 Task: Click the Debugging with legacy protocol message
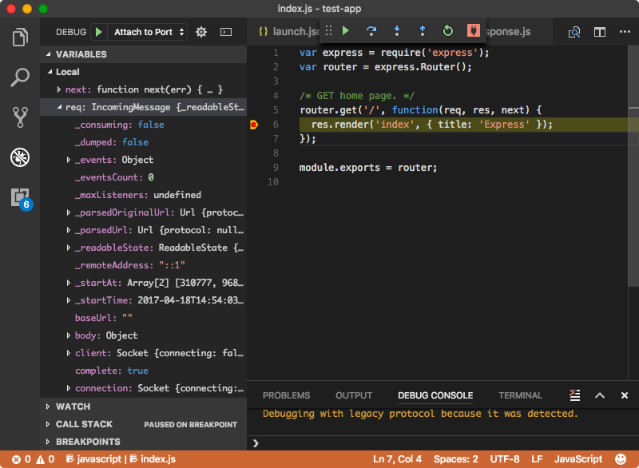420,414
